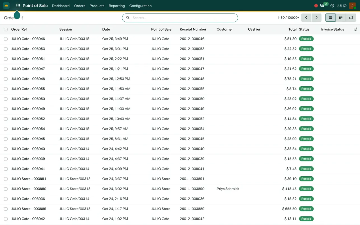The height and width of the screenshot is (225, 360).
Task: Open the clock activities icon
Action: point(332,6)
